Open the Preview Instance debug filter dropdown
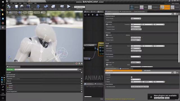This screenshot has height=101, width=180. coord(79,7)
